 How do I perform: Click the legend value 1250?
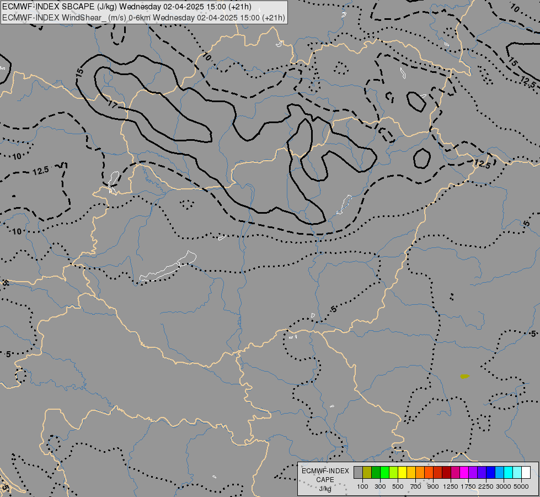[451, 487]
